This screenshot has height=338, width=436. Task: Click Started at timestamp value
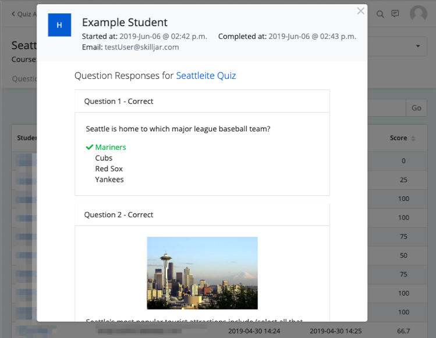point(163,37)
